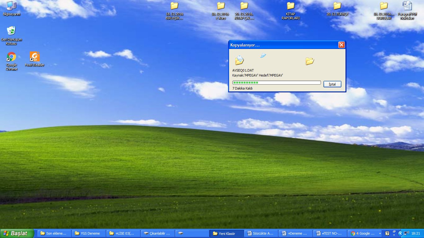Switch to YGS Deneme taskbar window
This screenshot has width=424, height=238.
point(89,234)
